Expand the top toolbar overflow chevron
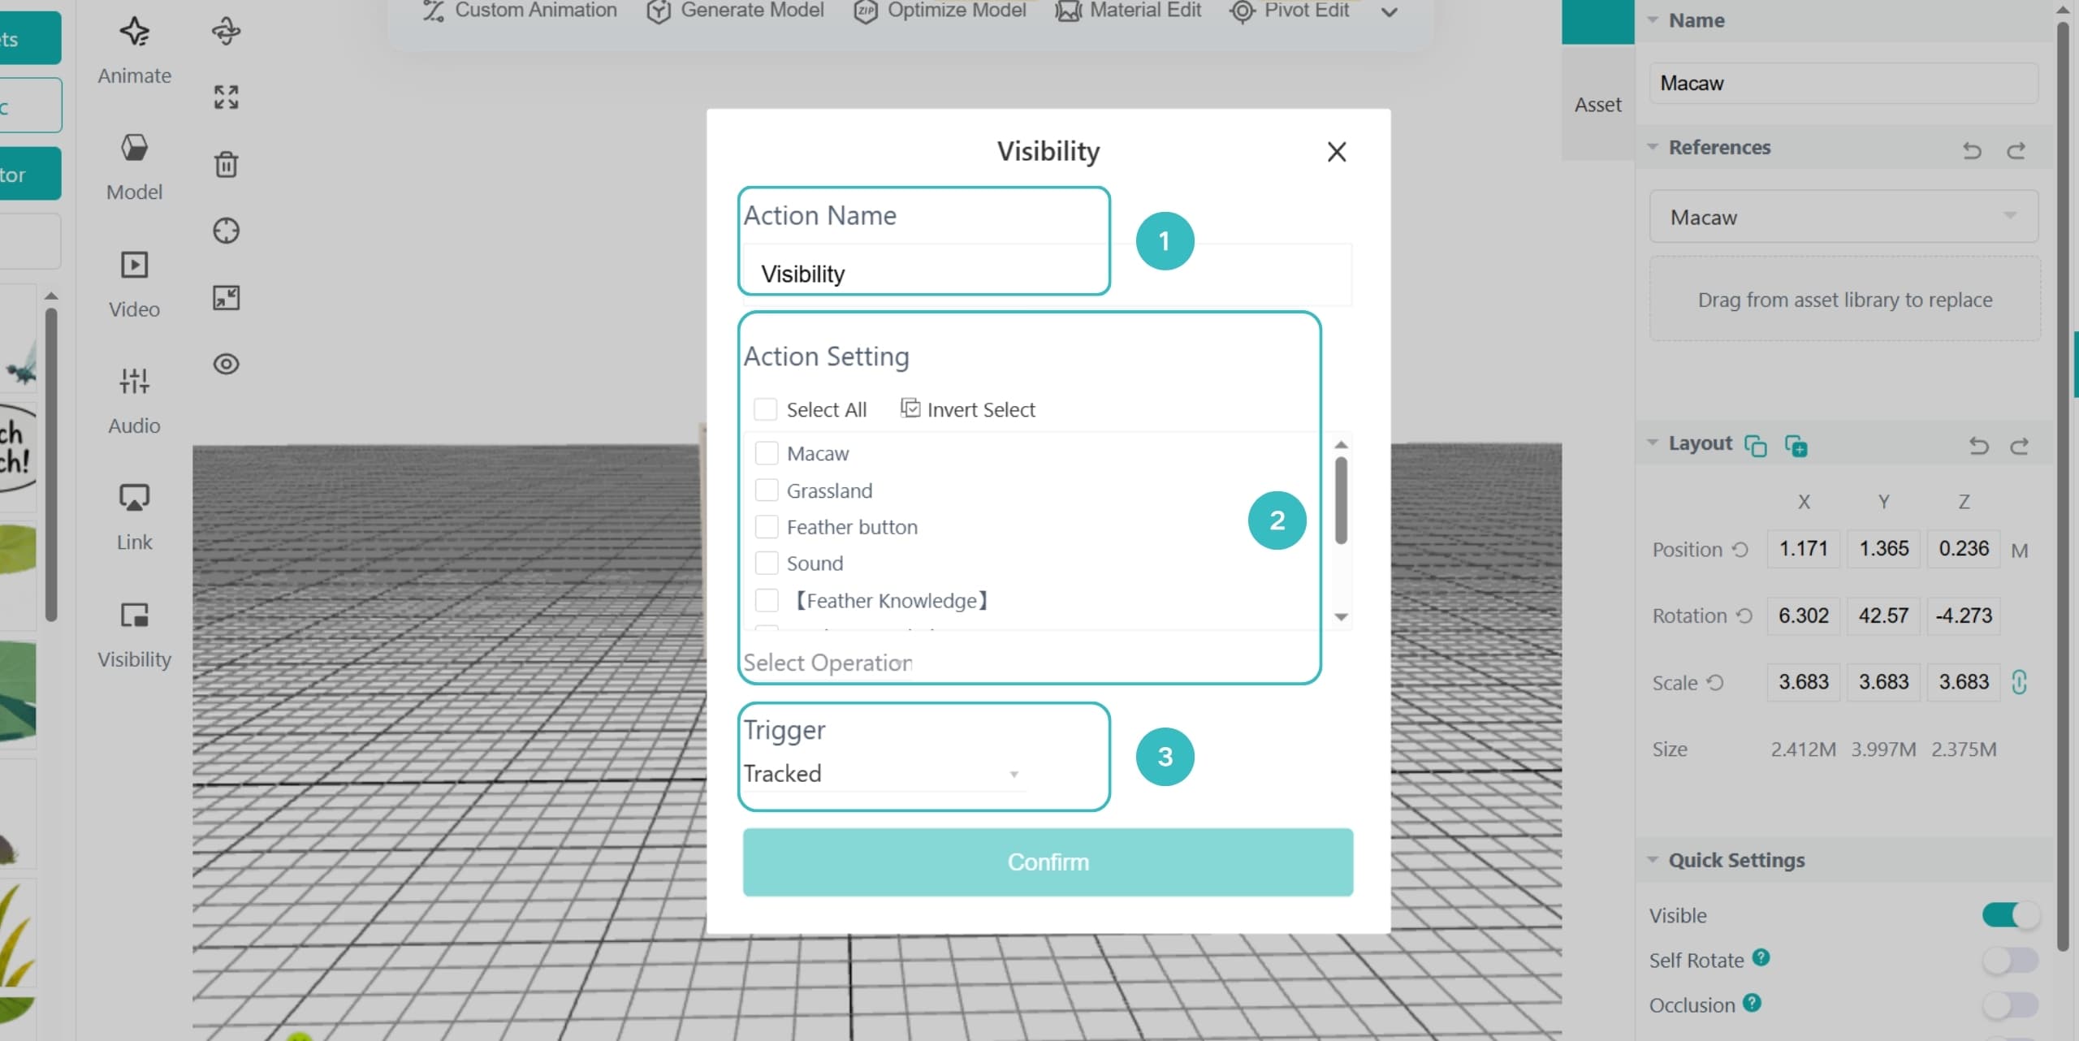Screen dimensions: 2079x1041 (1390, 12)
